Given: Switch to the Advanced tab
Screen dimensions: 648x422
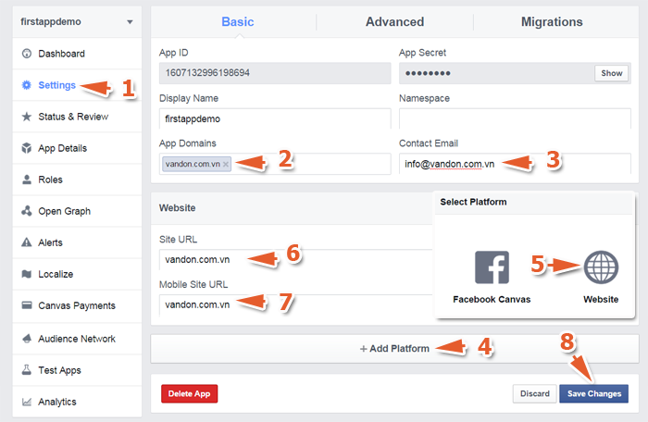Looking at the screenshot, I should (x=394, y=21).
